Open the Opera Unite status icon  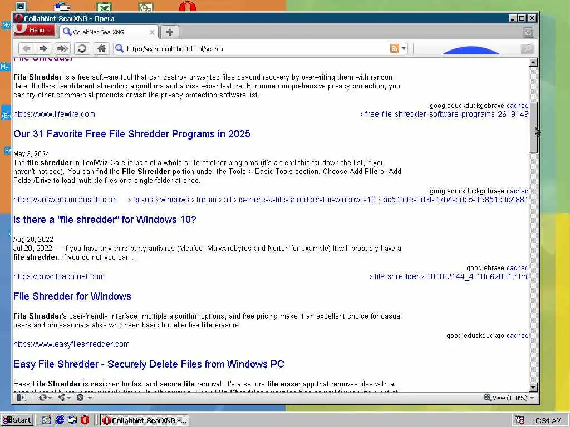(x=62, y=398)
